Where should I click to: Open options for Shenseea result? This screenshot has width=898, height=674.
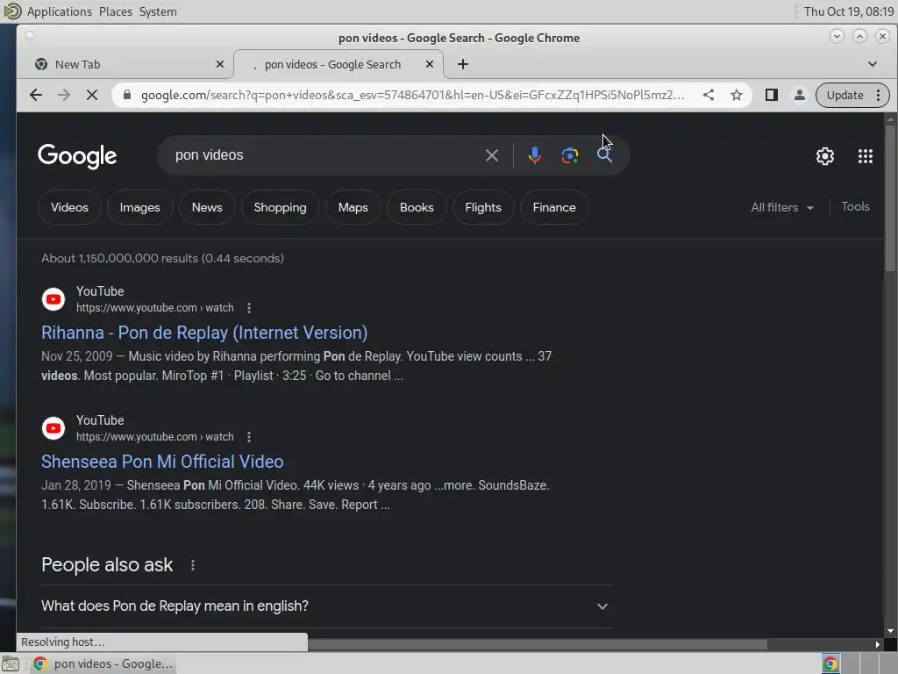tap(248, 437)
